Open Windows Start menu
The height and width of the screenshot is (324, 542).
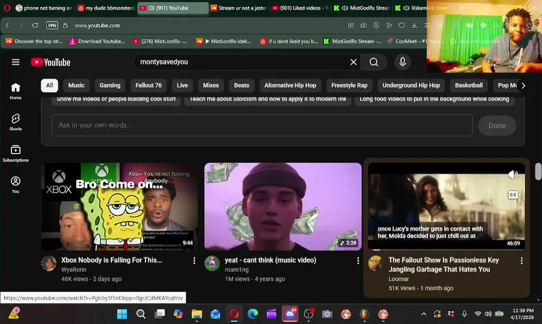(122, 314)
